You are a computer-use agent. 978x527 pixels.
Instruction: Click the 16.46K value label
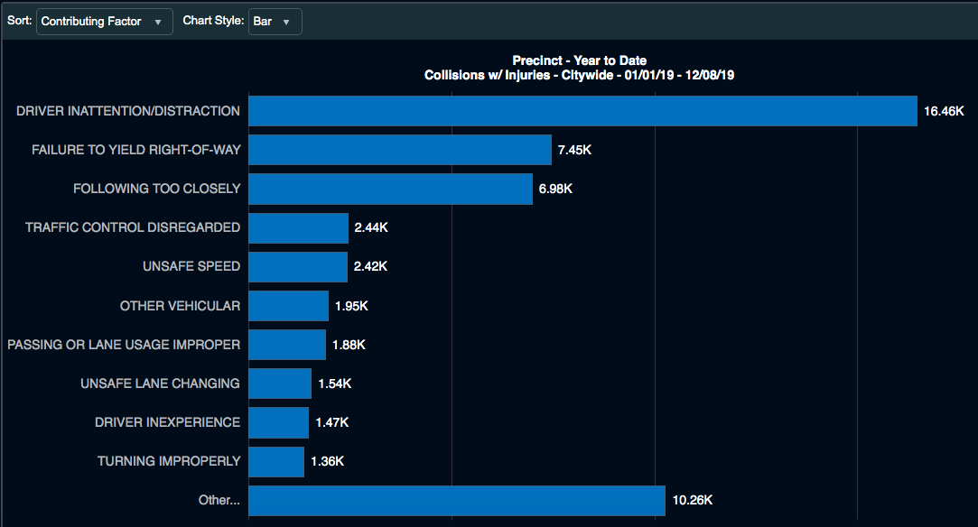tap(944, 111)
